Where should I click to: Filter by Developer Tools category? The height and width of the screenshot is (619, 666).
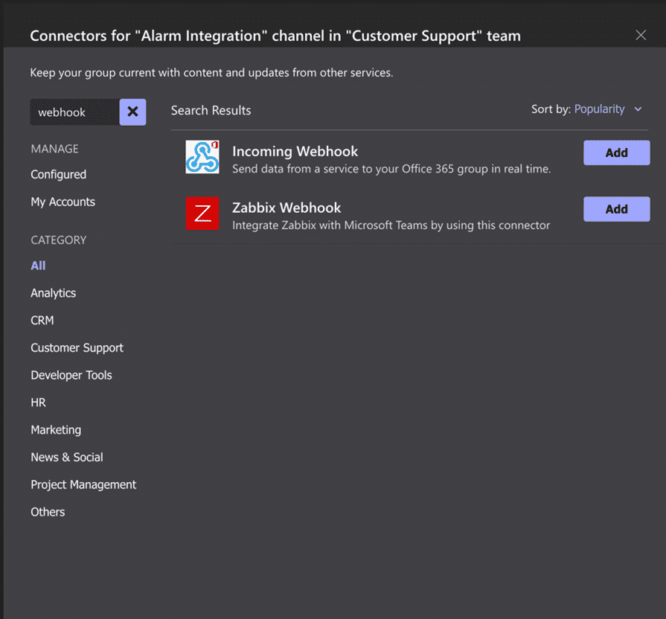(71, 375)
